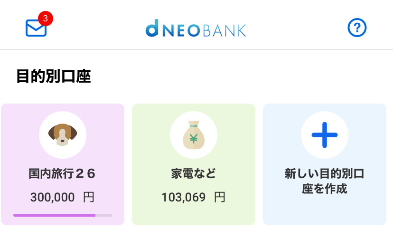Click the 103,069 円 balance amount

[193, 197]
